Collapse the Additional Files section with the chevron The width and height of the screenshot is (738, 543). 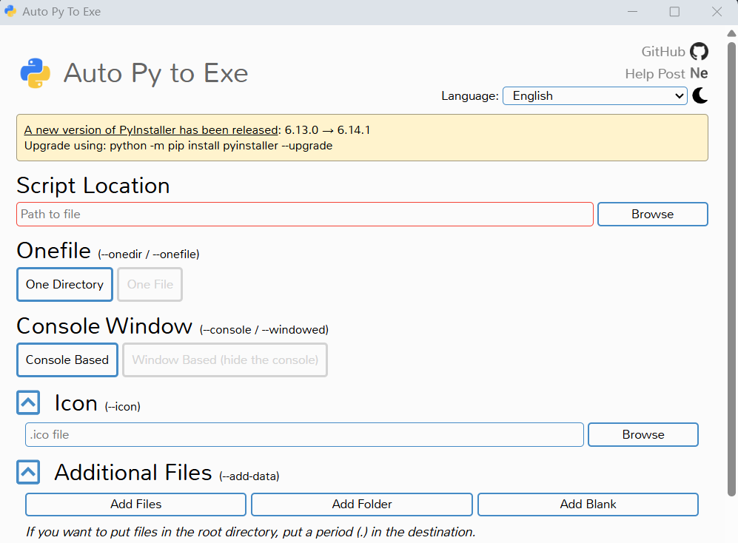tap(28, 472)
